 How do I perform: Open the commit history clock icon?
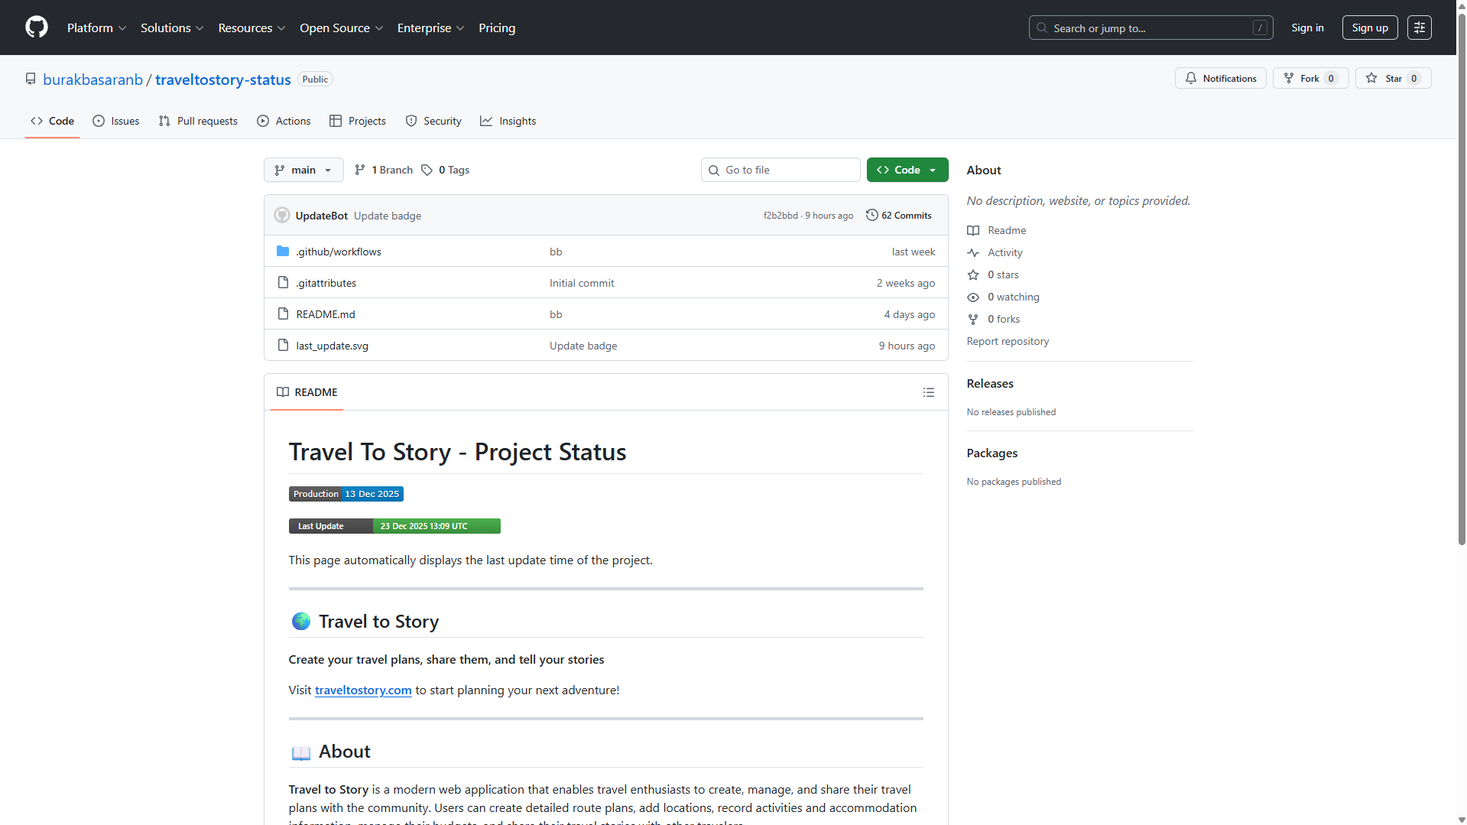coord(871,216)
